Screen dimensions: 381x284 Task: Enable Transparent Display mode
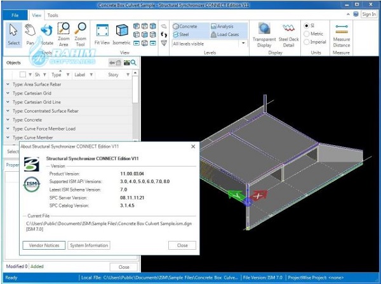(264, 35)
